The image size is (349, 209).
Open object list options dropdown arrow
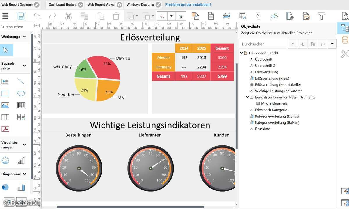(x=332, y=44)
